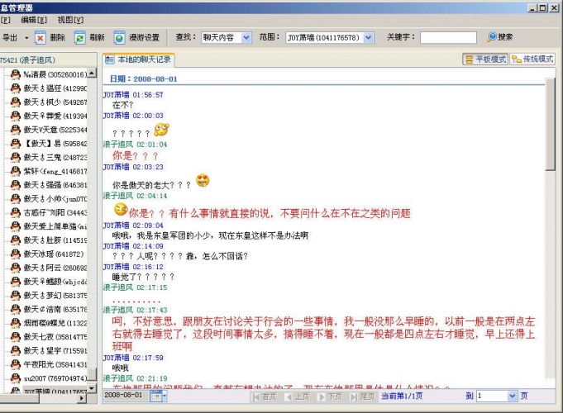Open the View (视图) menu
Image resolution: width=563 pixels, height=413 pixels.
tap(70, 19)
